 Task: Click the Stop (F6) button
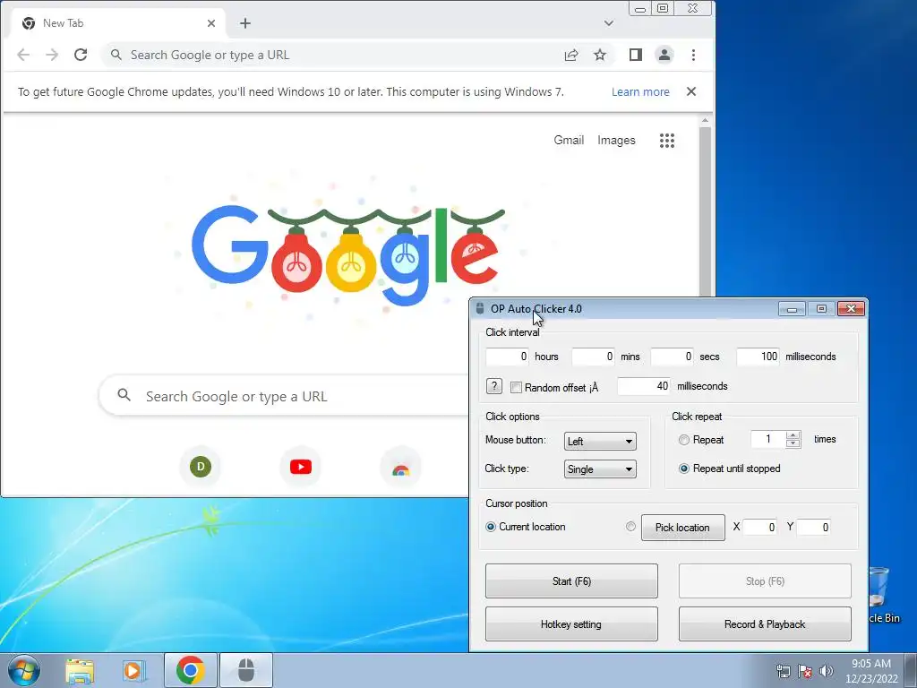[765, 580]
